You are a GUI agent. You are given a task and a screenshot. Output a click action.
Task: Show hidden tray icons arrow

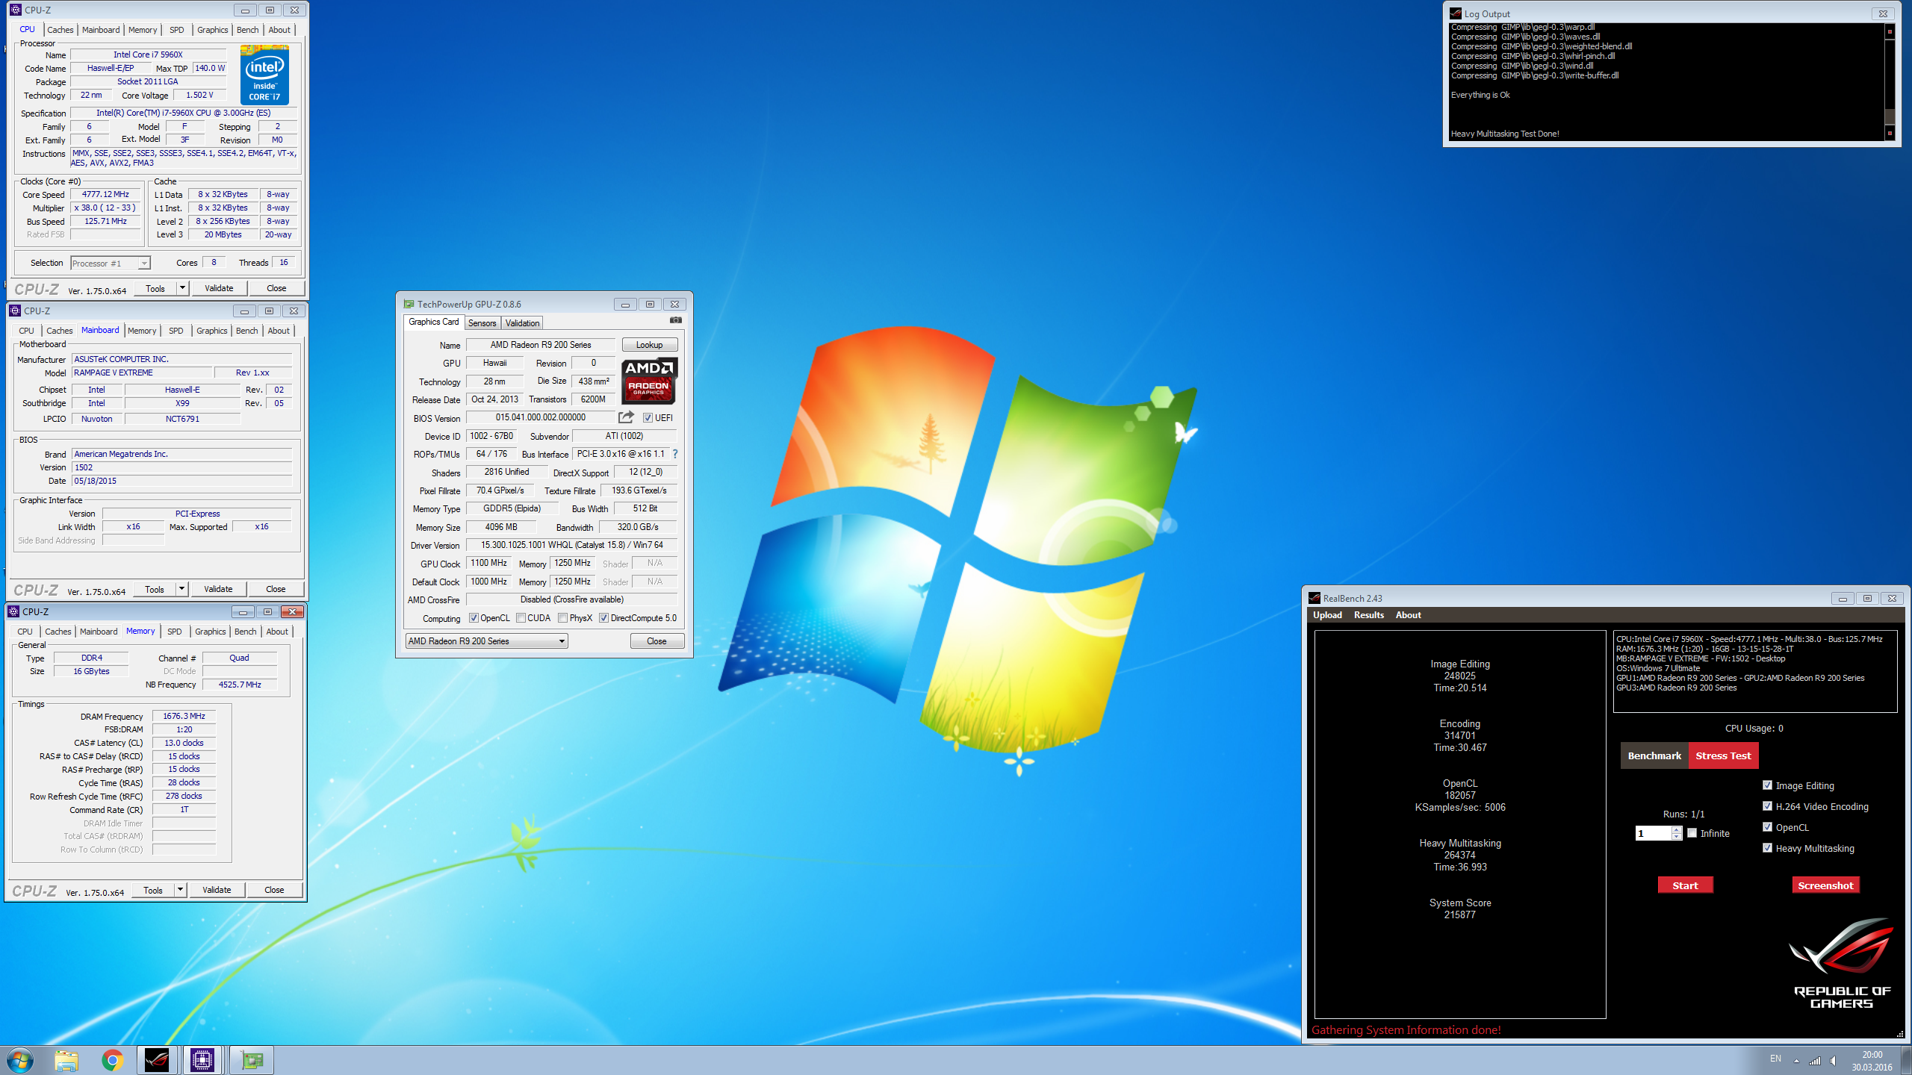pyautogui.click(x=1796, y=1061)
